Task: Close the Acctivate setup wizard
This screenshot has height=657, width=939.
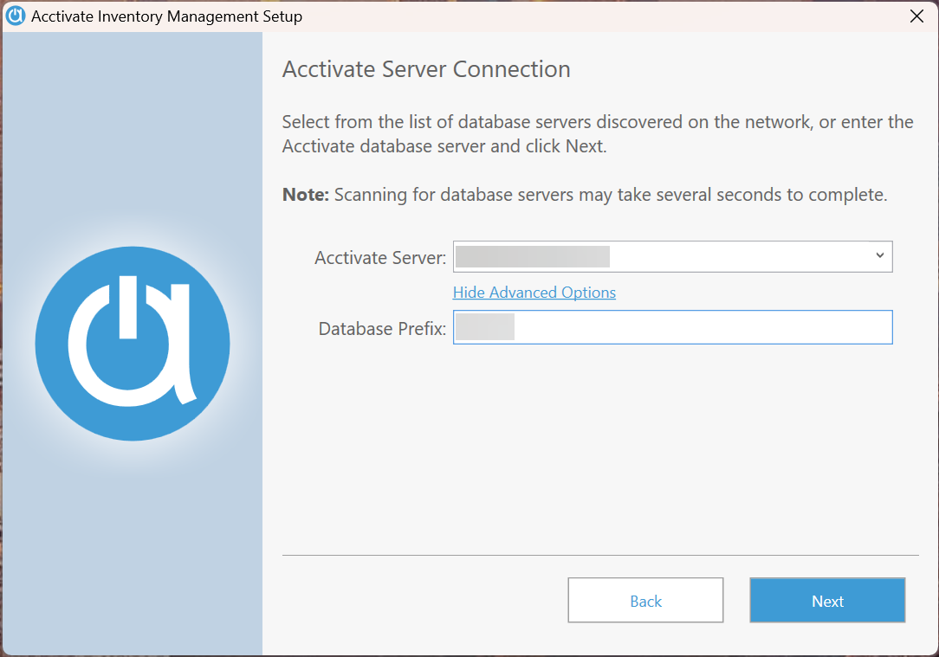Action: click(x=916, y=16)
